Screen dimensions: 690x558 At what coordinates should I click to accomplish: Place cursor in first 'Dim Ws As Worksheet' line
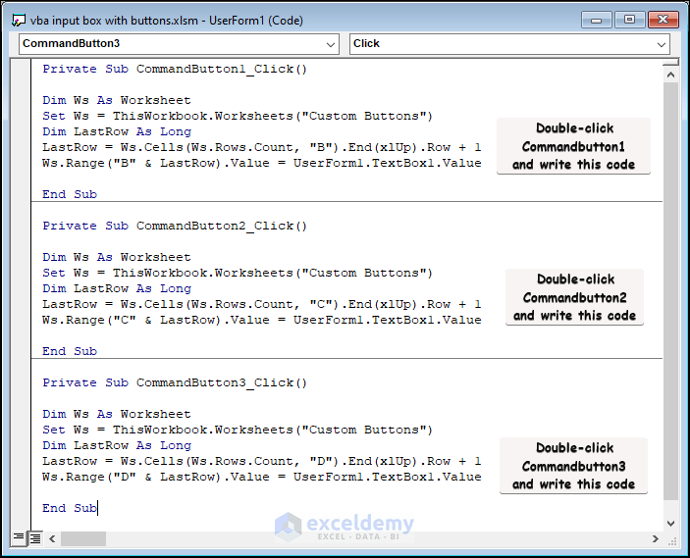pos(117,100)
